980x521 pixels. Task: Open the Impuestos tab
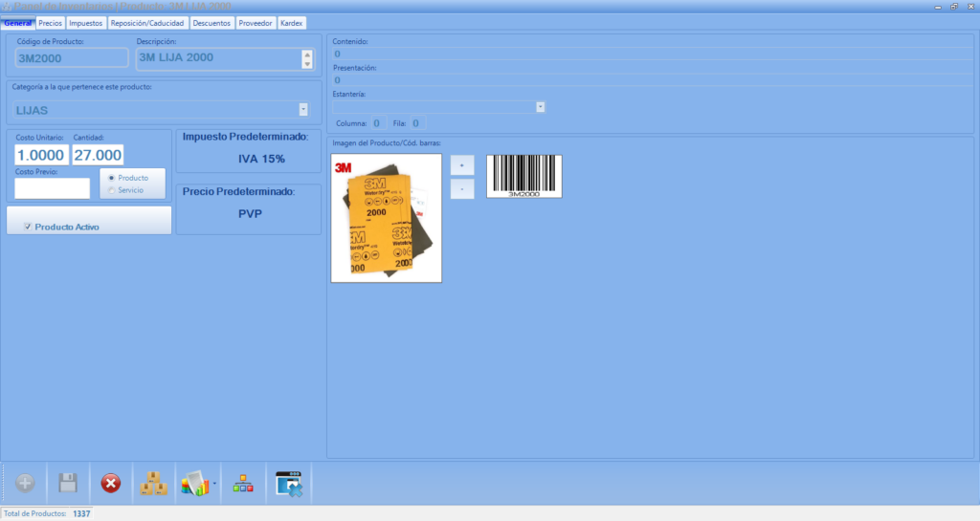click(x=85, y=23)
